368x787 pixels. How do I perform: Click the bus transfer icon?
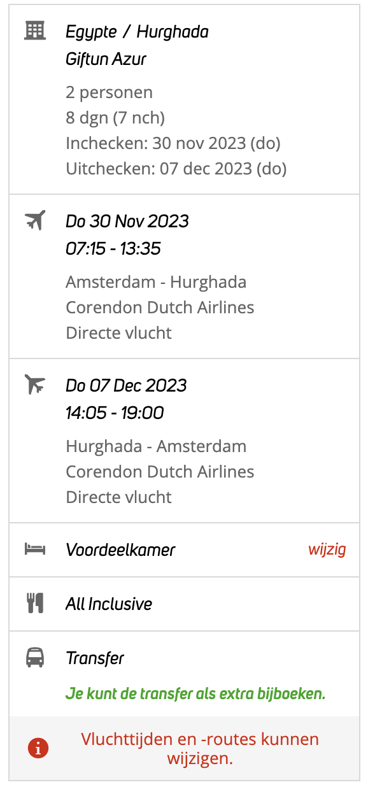tap(35, 657)
